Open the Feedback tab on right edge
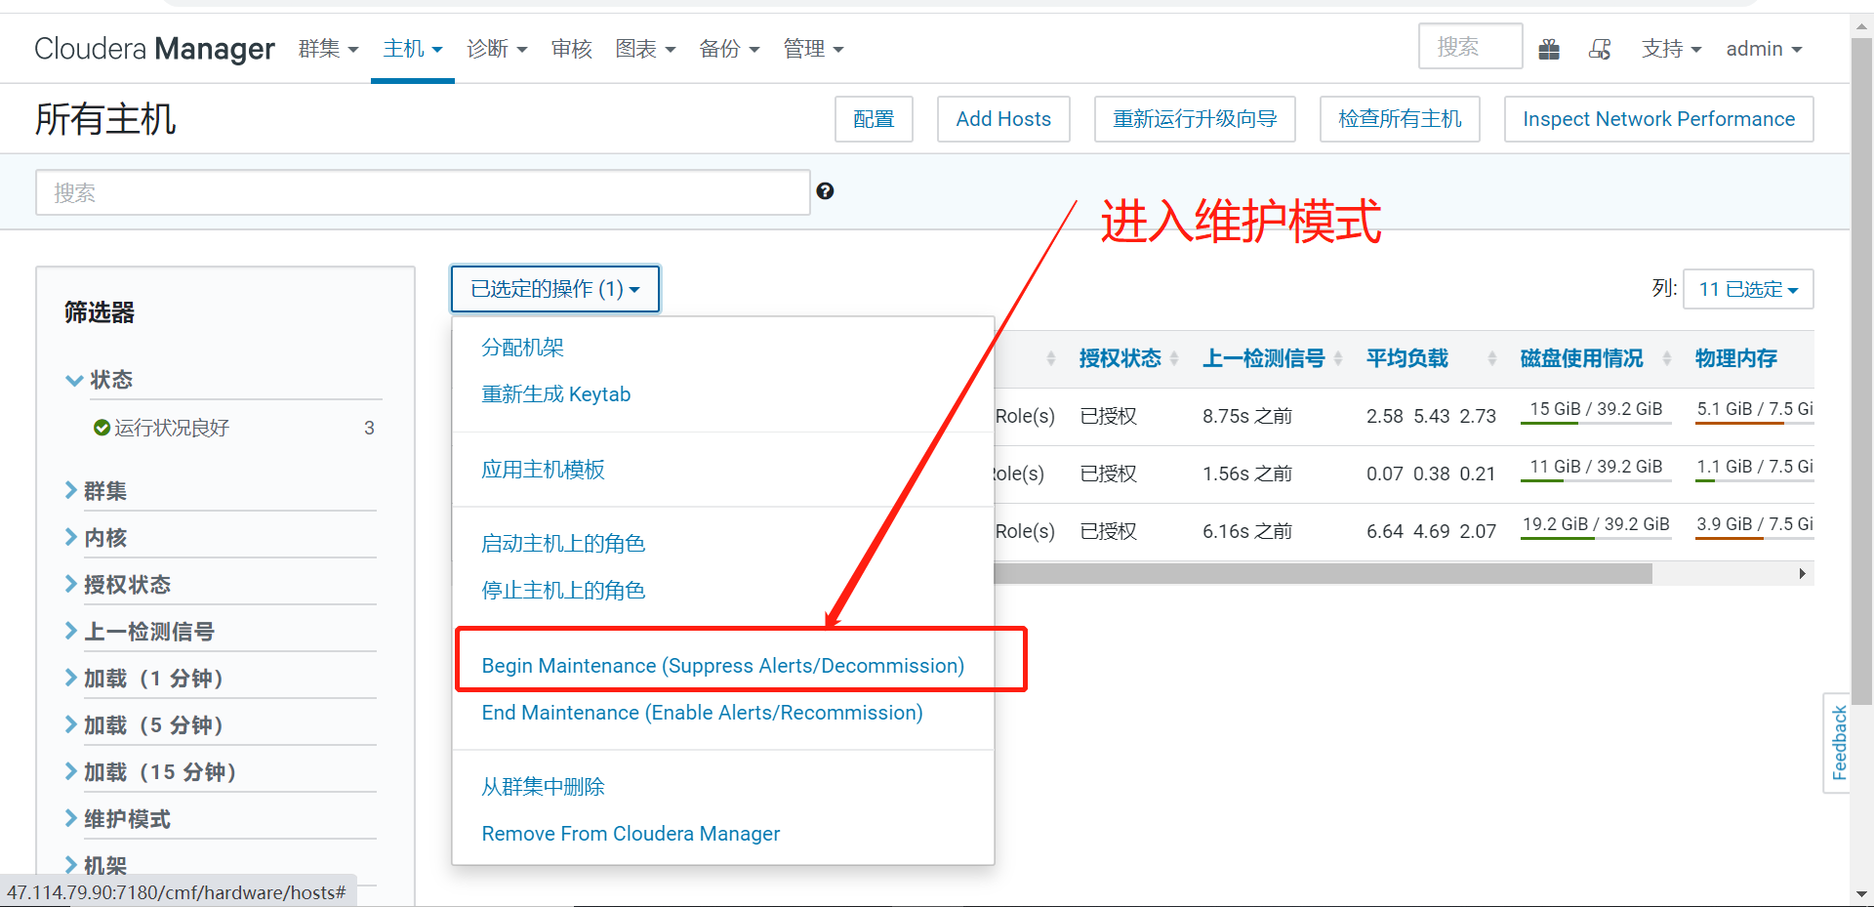The width and height of the screenshot is (1874, 907). (1839, 743)
